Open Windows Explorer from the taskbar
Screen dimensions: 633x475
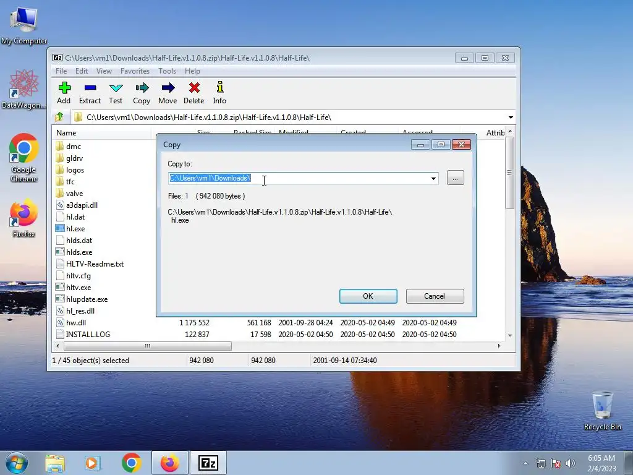(55, 463)
